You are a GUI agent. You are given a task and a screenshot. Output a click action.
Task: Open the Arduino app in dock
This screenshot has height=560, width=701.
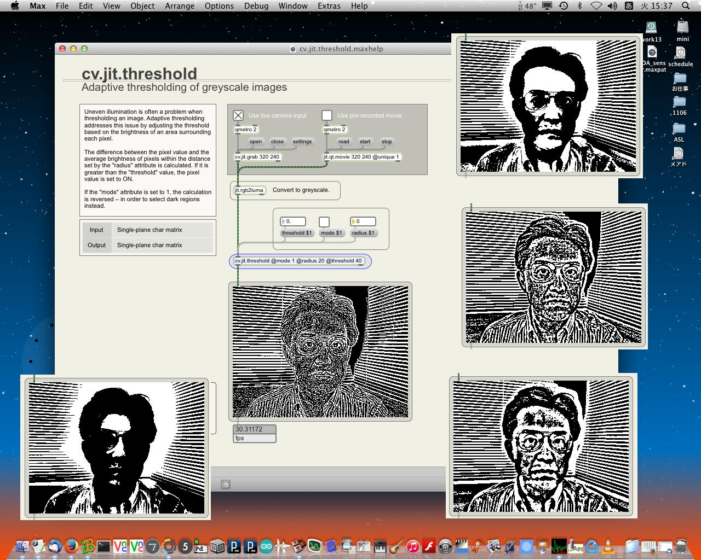[267, 546]
